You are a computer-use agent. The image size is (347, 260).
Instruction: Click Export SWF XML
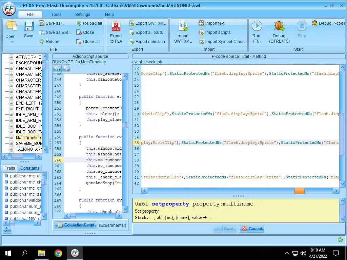[147, 23]
